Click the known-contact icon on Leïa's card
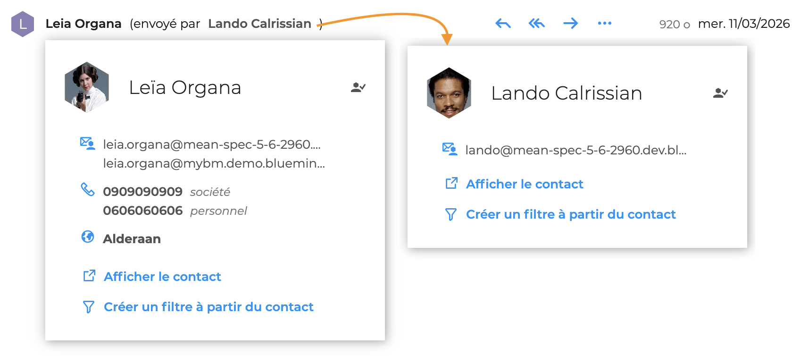Viewport: 792px width, 356px height. click(358, 87)
